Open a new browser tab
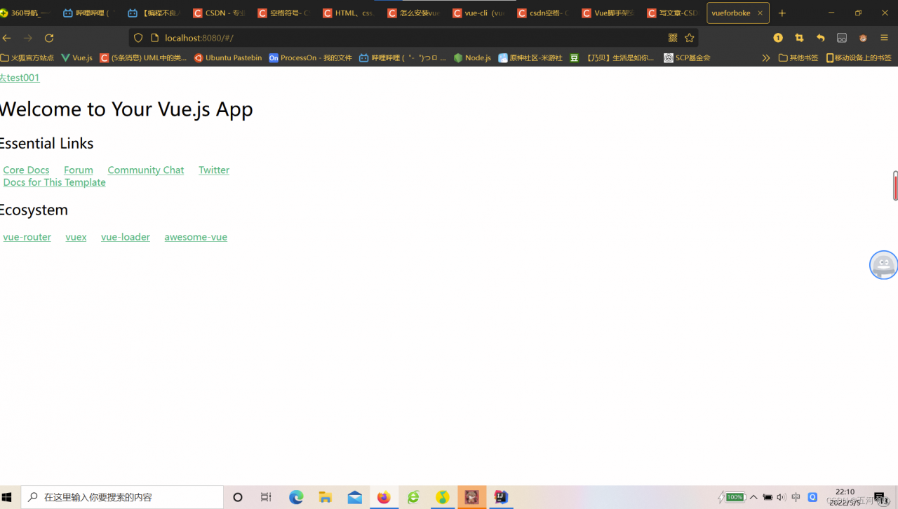Screen dimensions: 898x509 pyautogui.click(x=782, y=13)
